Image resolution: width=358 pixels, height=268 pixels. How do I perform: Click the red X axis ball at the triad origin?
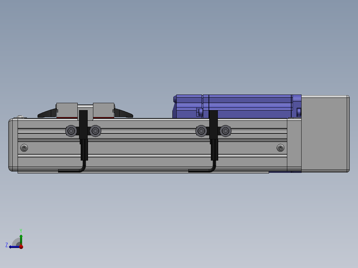tap(21, 247)
